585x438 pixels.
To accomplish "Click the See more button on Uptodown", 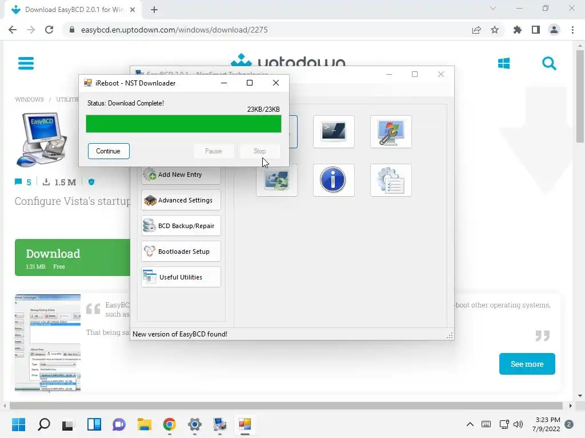I will pyautogui.click(x=527, y=364).
